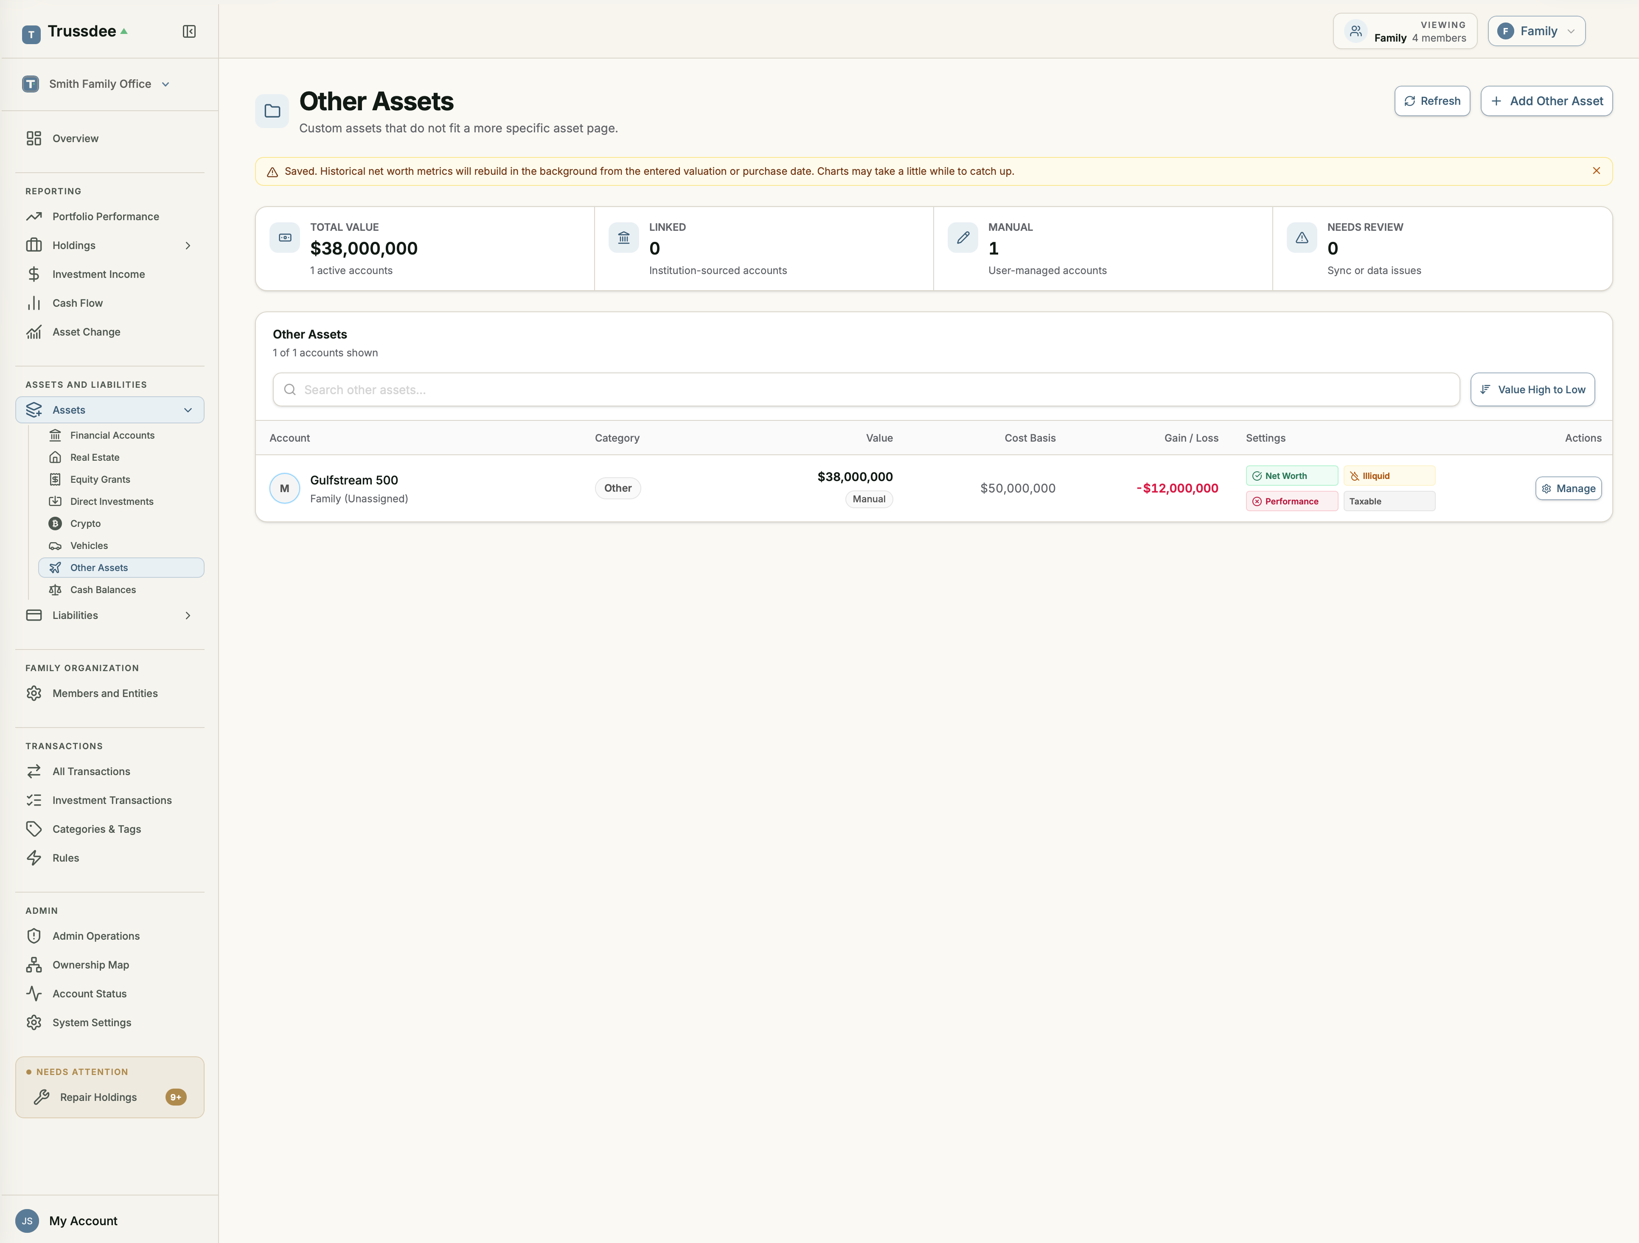Click the All Transactions arrows icon
1639x1243 pixels.
[34, 771]
